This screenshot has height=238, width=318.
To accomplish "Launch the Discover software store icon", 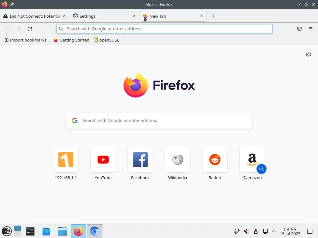I will click(x=46, y=231).
